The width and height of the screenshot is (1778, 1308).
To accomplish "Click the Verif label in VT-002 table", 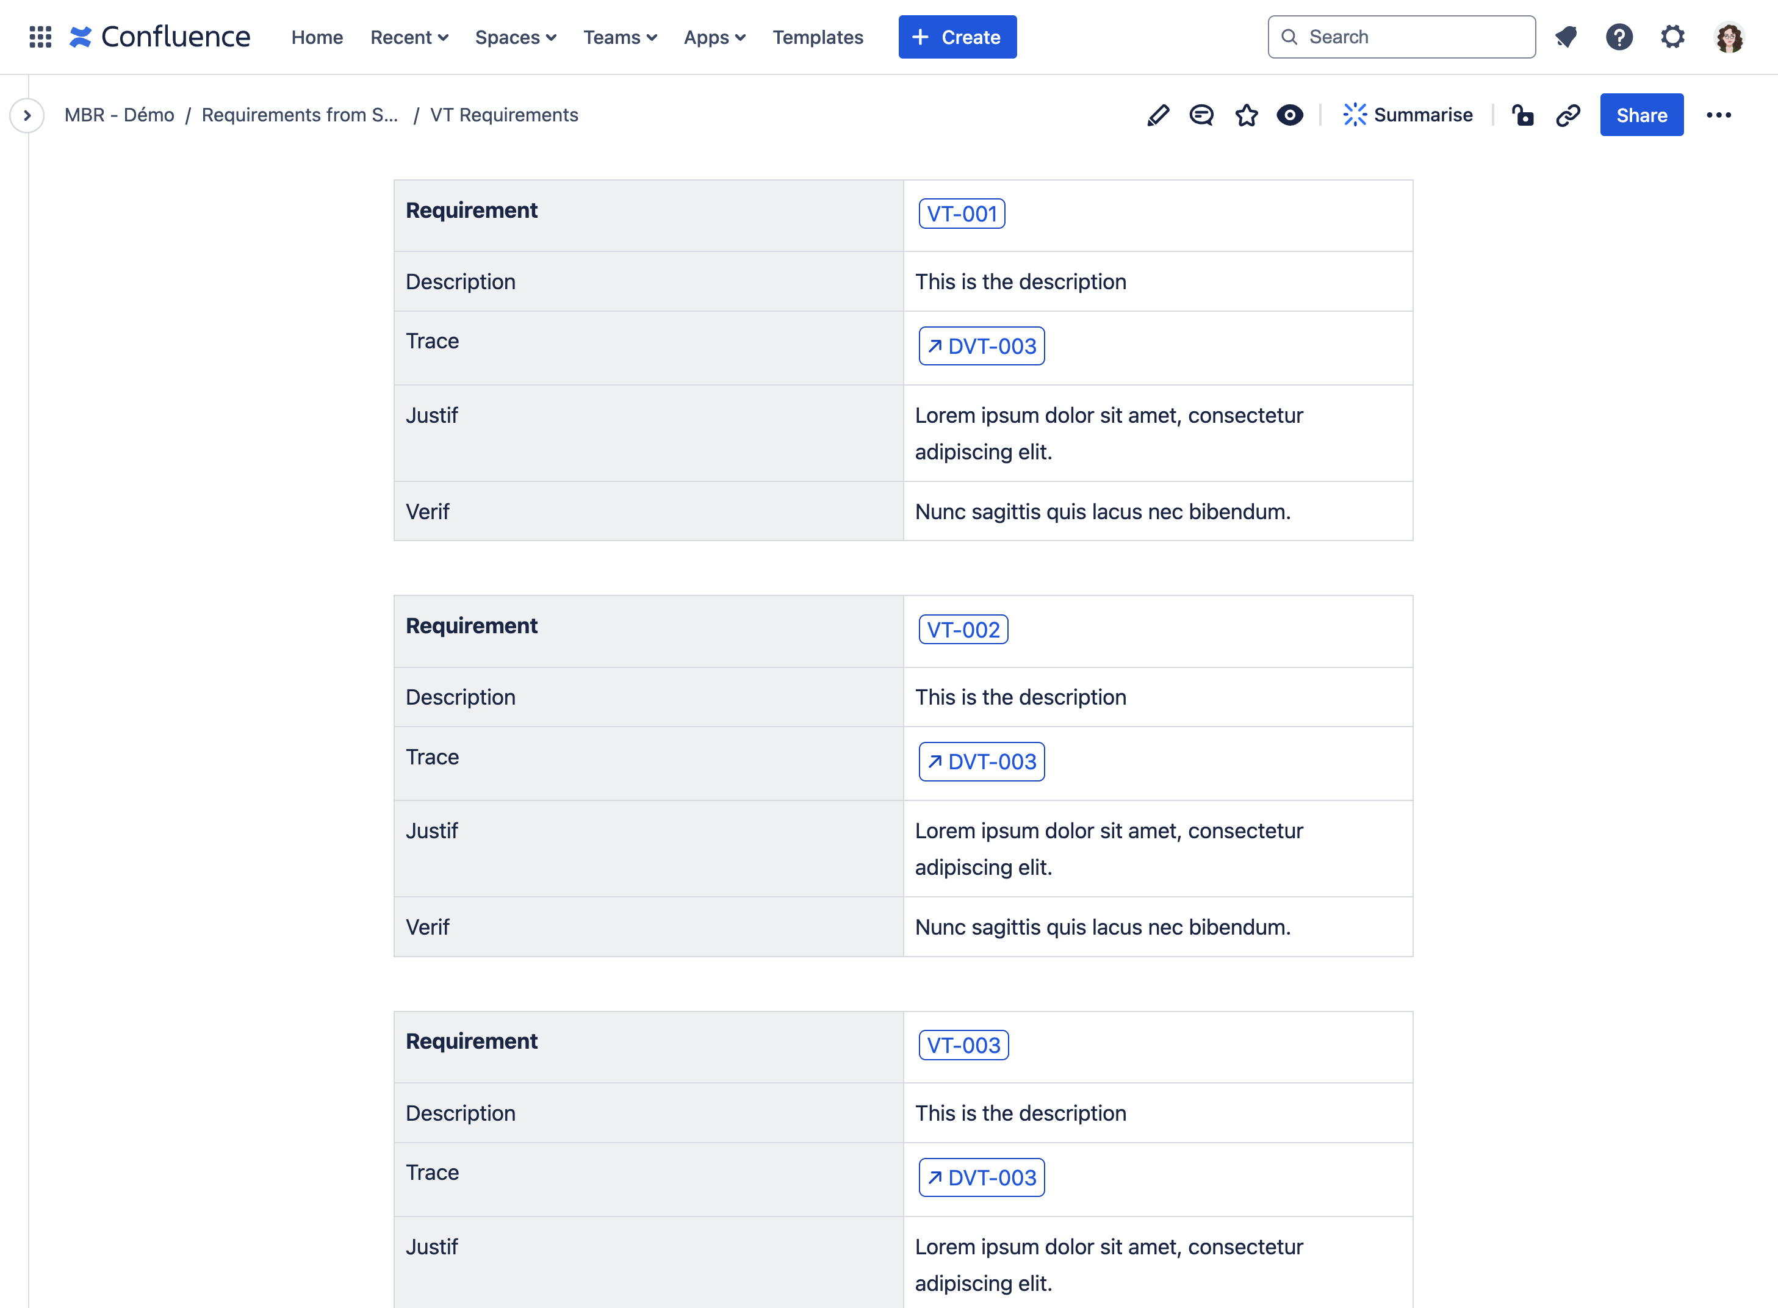I will [428, 927].
